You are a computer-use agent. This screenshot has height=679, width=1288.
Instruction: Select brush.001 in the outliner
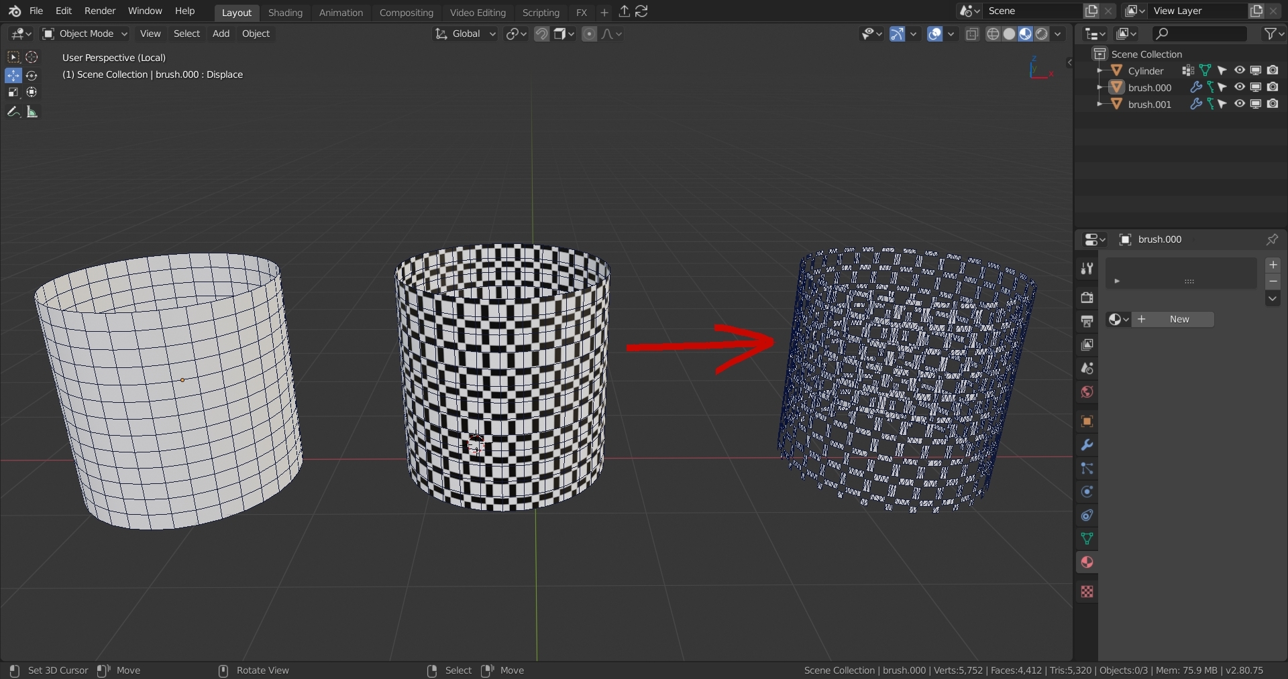pos(1149,105)
